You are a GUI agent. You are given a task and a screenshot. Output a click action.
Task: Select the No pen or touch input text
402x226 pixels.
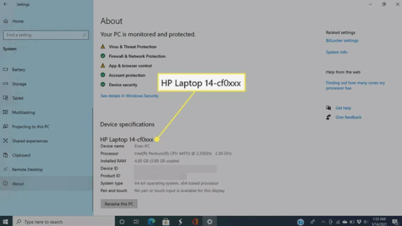[x=180, y=190]
